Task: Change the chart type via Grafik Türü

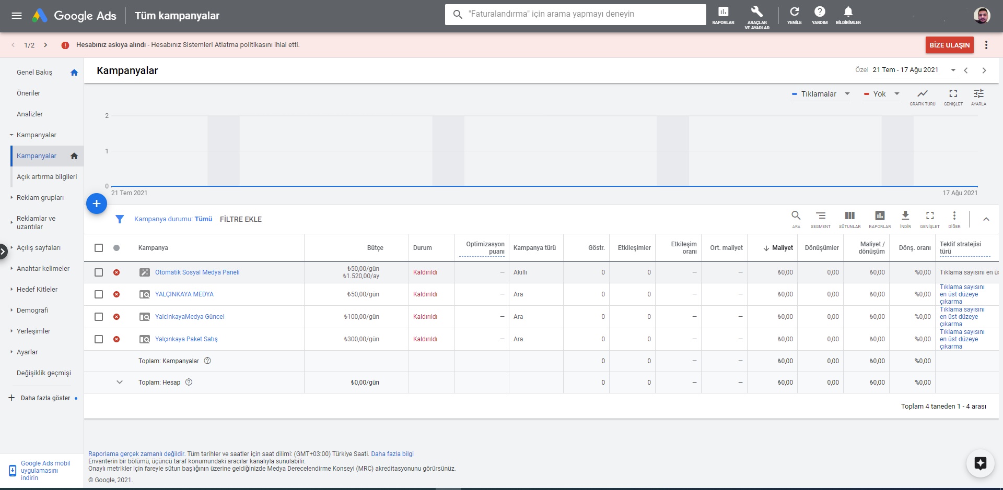Action: point(923,97)
